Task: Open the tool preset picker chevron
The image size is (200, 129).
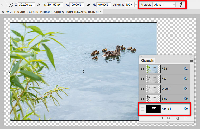Action: click(2, 5)
